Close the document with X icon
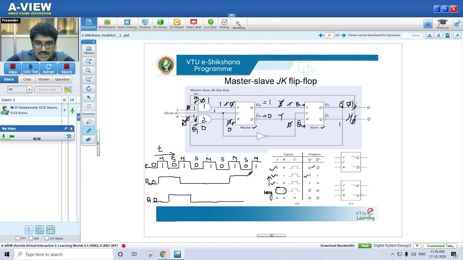This screenshot has height=260, width=463. (x=438, y=35)
